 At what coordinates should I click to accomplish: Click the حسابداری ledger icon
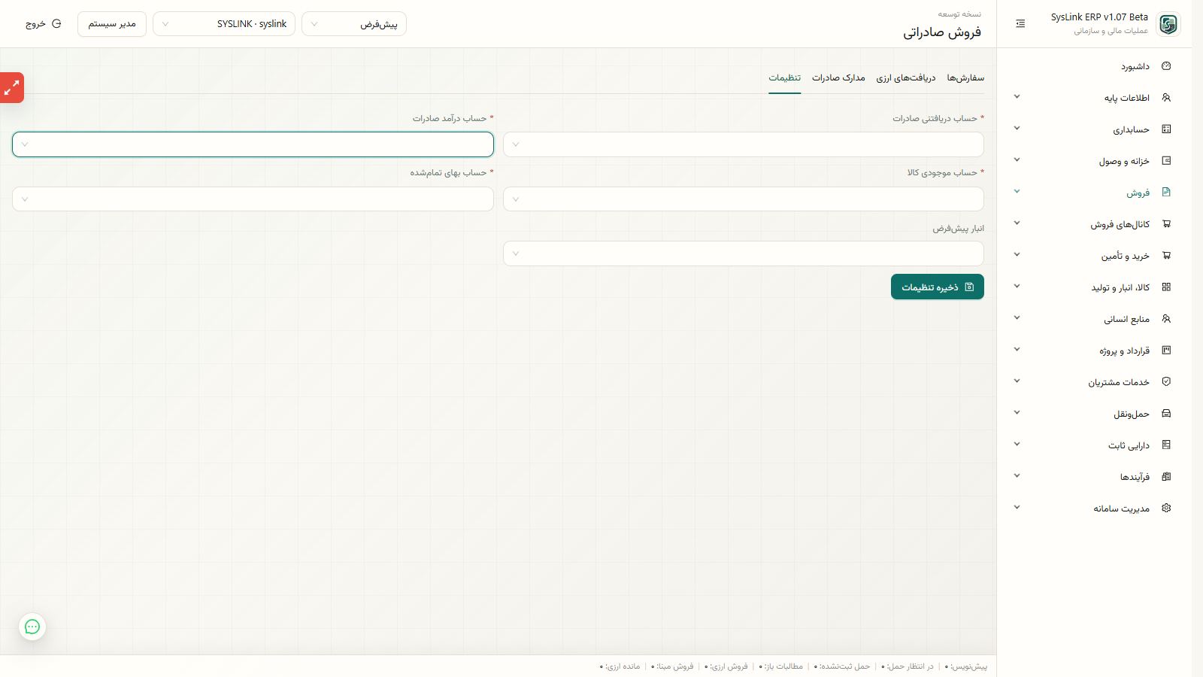(1166, 129)
